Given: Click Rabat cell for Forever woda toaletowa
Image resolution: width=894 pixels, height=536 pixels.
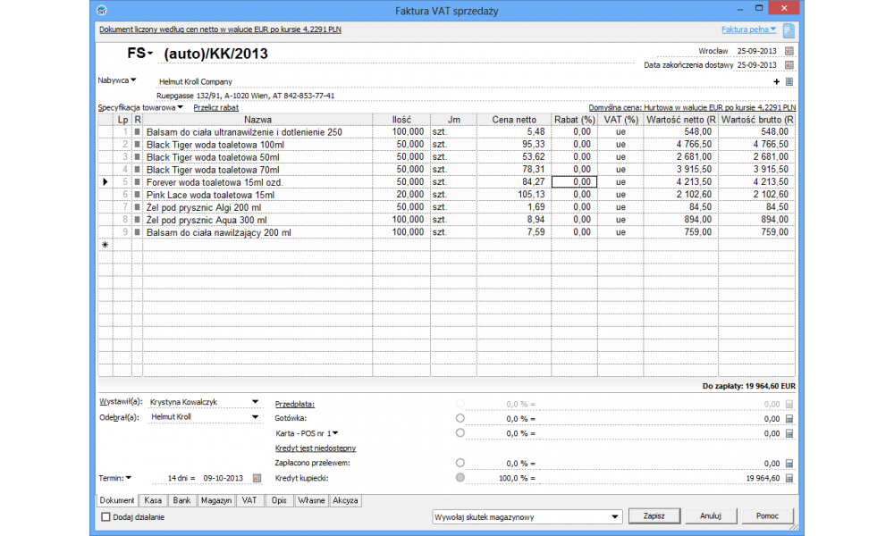Looking at the screenshot, I should pyautogui.click(x=572, y=181).
